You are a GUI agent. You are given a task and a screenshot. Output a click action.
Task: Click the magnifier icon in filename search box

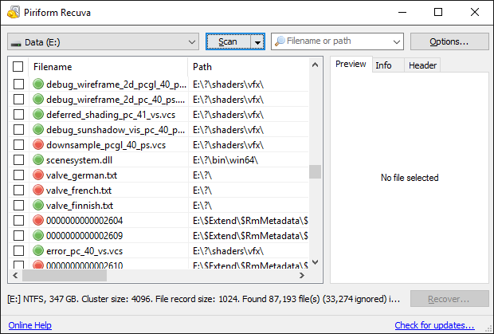pyautogui.click(x=280, y=41)
